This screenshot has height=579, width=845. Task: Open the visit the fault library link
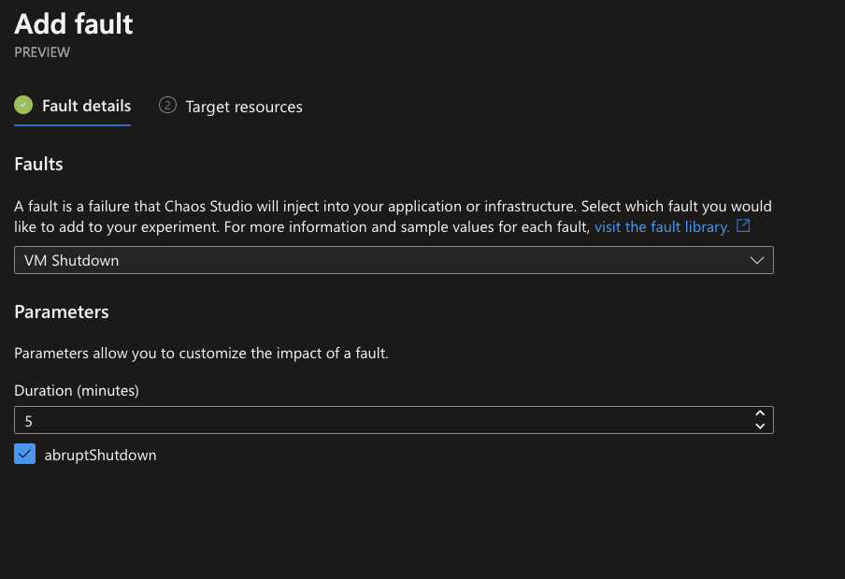(662, 227)
